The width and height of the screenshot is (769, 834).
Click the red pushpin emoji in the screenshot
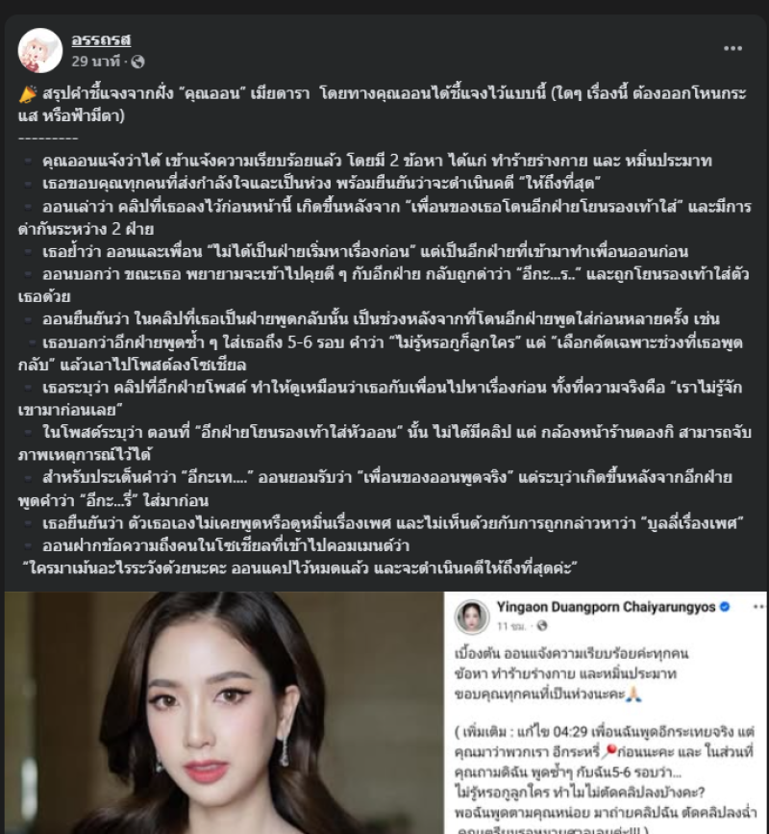click(610, 750)
